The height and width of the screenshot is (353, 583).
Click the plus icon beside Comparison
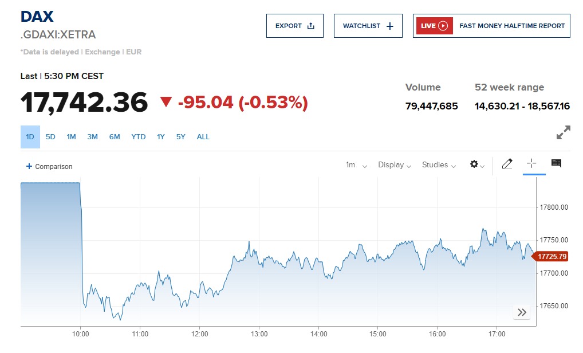[29, 167]
